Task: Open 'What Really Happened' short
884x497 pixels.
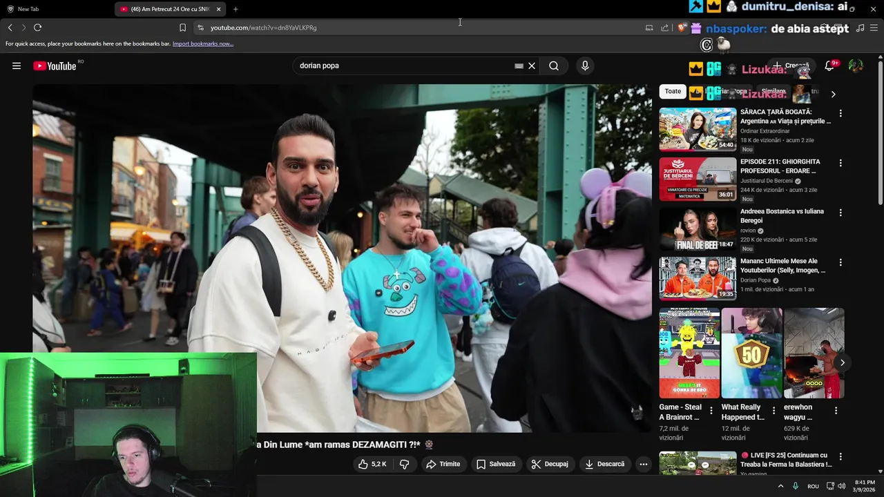Action: pyautogui.click(x=751, y=353)
